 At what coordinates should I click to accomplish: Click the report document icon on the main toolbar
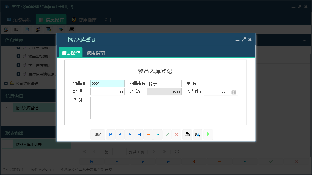pyautogui.click(x=27, y=29)
